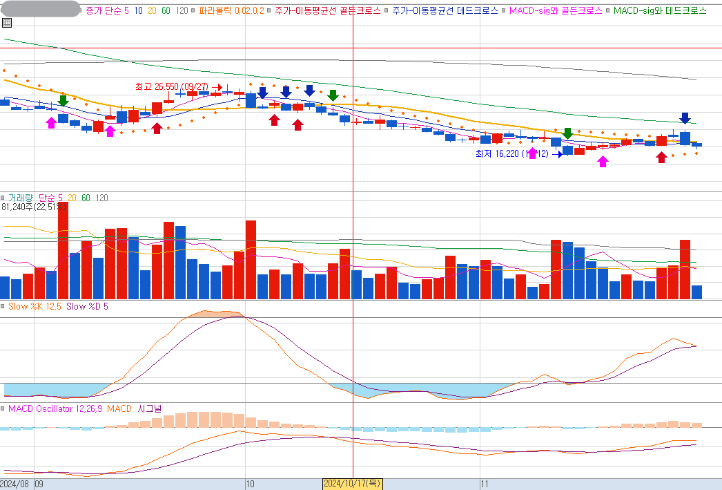
Task: Click the 최고 26,550 (09/27) high annotation
Action: point(172,86)
